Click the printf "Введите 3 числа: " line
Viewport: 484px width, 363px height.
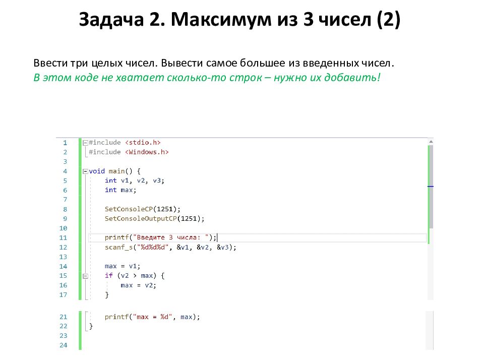160,237
